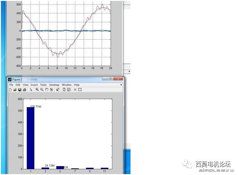Toggle the Data Cursor tool
Screen dimensions: 238x175
(58, 90)
